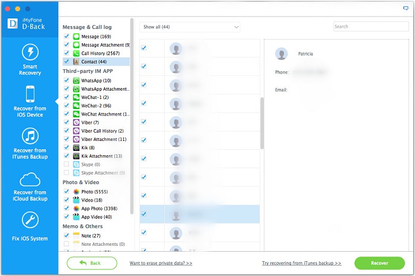Viewport: 415px width, 276px height.
Task: Open Want to erase private data link
Action: click(x=161, y=264)
